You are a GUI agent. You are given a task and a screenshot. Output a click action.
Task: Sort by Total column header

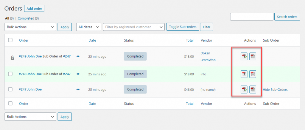click(x=190, y=40)
